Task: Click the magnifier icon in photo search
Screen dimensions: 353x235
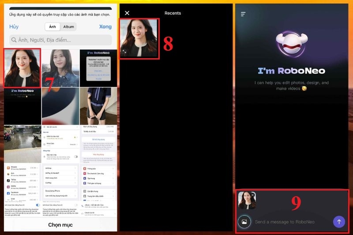Action: 14,40
